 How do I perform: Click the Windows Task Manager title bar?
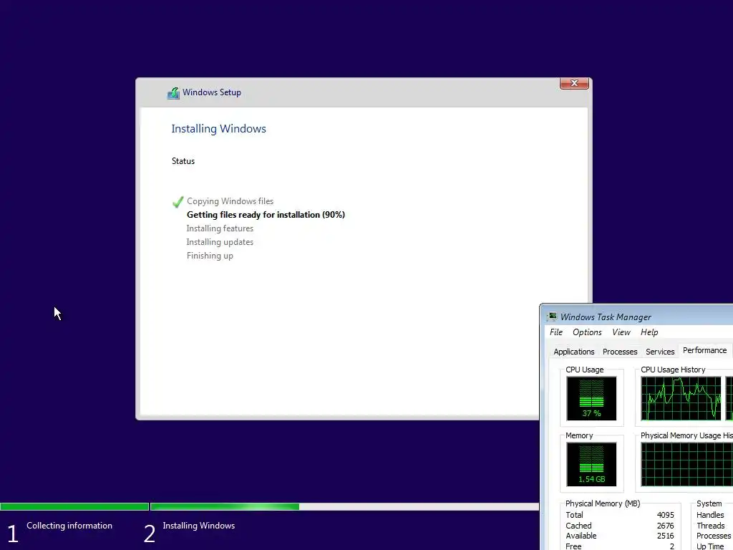[x=636, y=317]
